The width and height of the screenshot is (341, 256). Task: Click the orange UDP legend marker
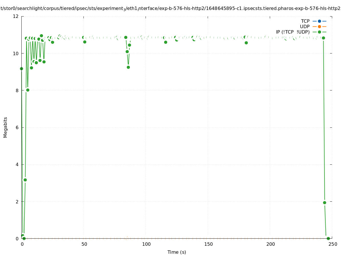tap(319, 26)
